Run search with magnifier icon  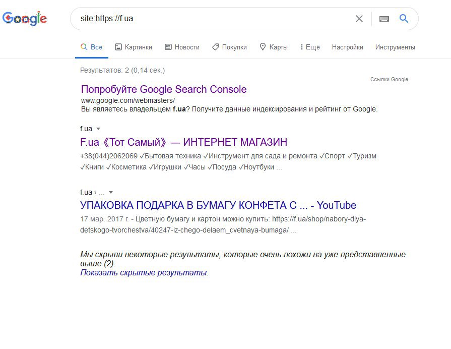(x=404, y=19)
